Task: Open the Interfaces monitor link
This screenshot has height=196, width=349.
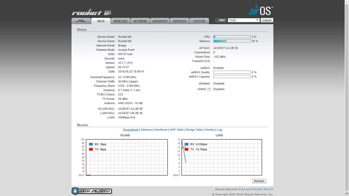Action: point(161,130)
